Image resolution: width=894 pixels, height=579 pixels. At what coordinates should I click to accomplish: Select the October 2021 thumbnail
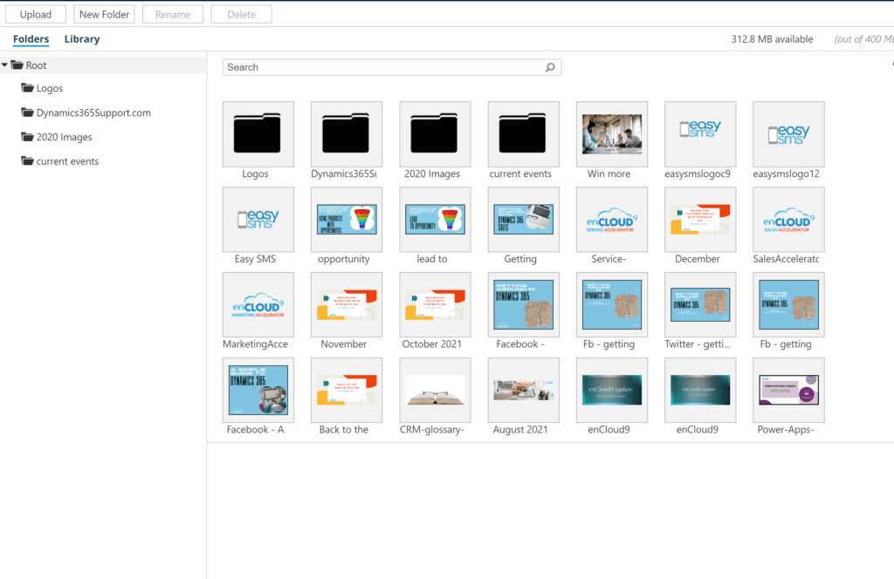(x=435, y=304)
